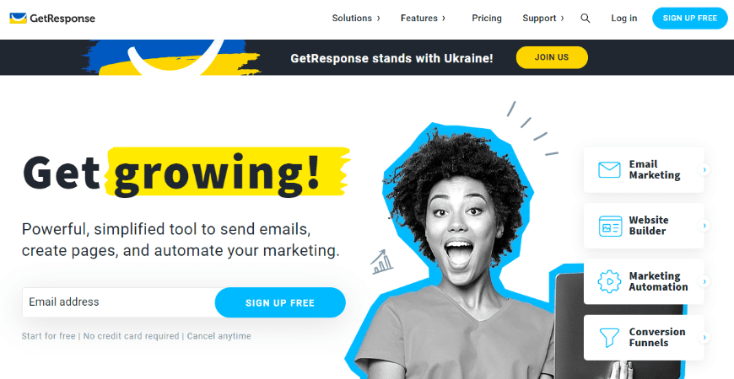The width and height of the screenshot is (734, 379).
Task: Click the small growth chart icon
Action: 381,262
